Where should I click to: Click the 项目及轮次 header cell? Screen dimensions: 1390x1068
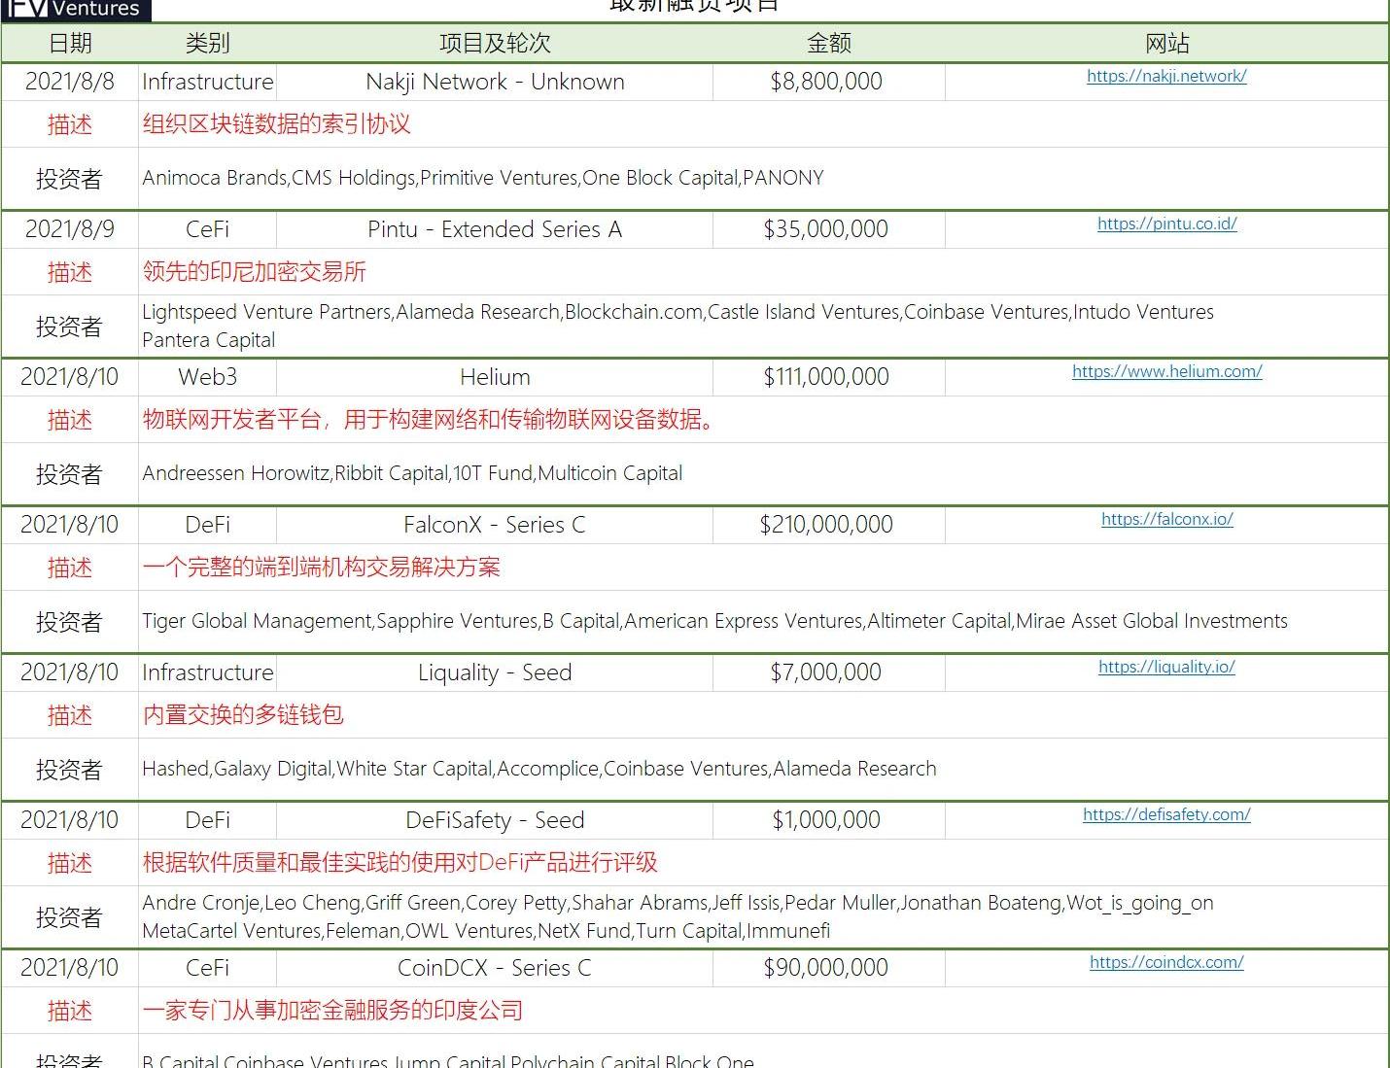tap(495, 43)
